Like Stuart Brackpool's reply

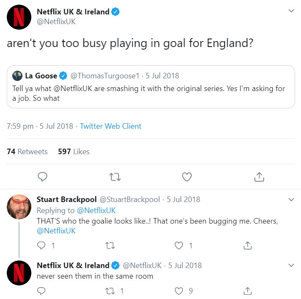[x=179, y=245]
